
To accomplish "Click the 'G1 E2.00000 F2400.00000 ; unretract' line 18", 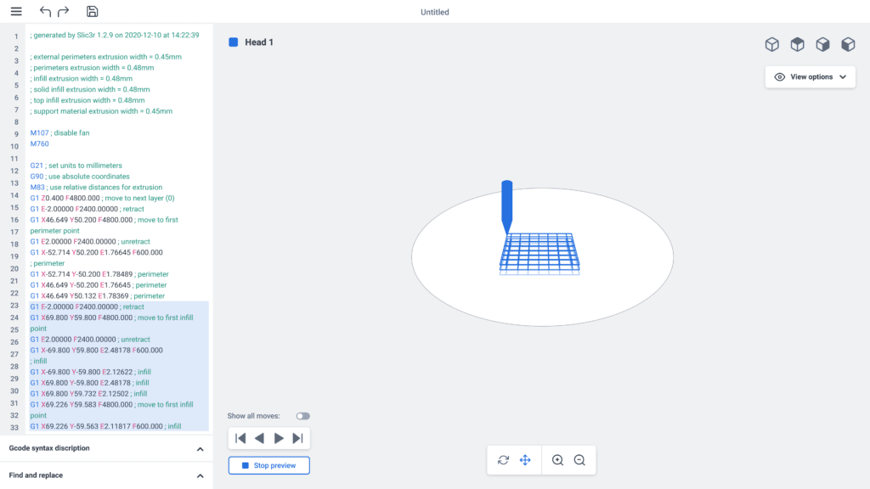I will click(90, 242).
